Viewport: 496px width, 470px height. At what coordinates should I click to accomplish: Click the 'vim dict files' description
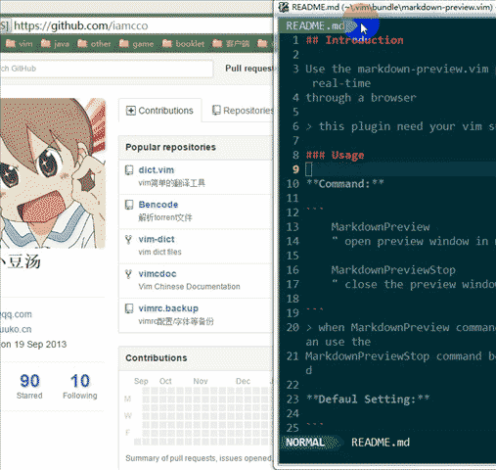[x=159, y=252]
